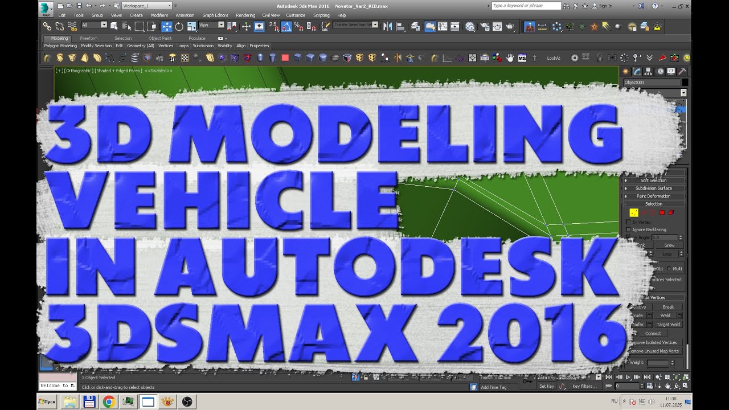Open the All selection filter dropdown
The image size is (729, 410).
pos(94,25)
